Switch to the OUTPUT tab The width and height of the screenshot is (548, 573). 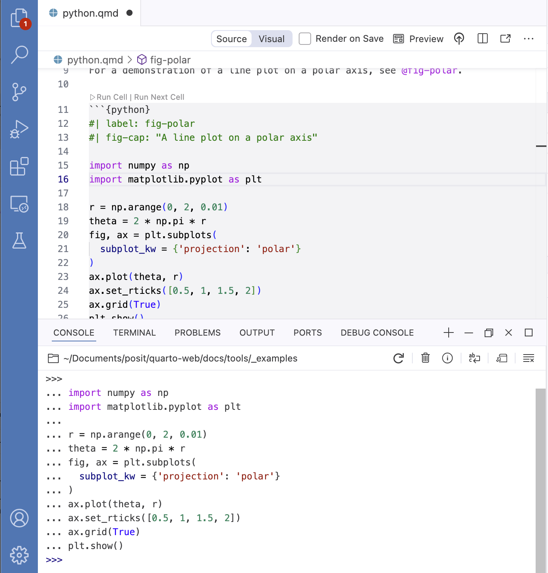[x=257, y=333]
